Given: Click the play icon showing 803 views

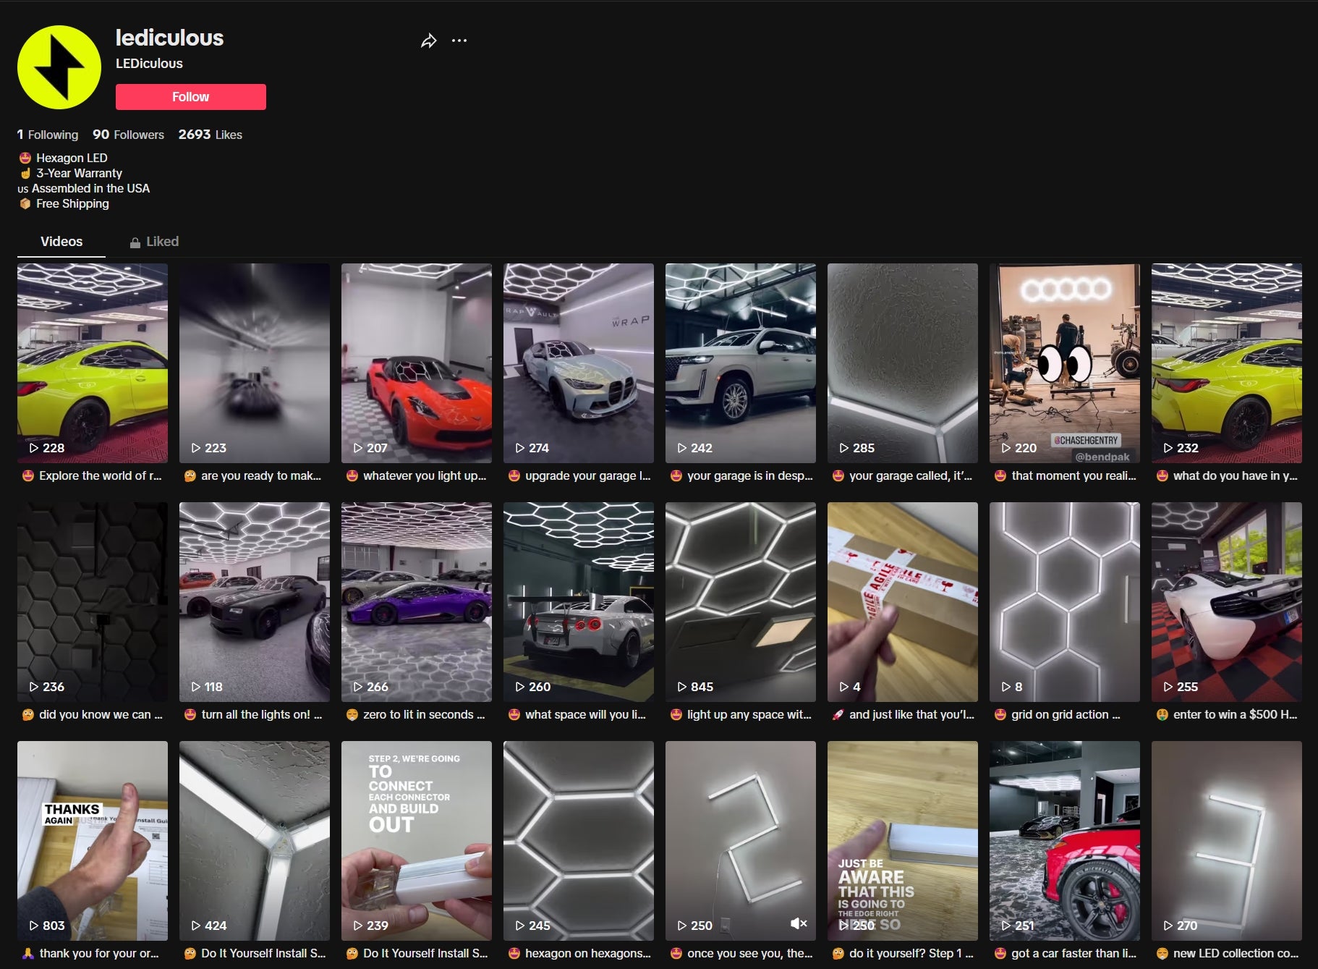Looking at the screenshot, I should 33,926.
